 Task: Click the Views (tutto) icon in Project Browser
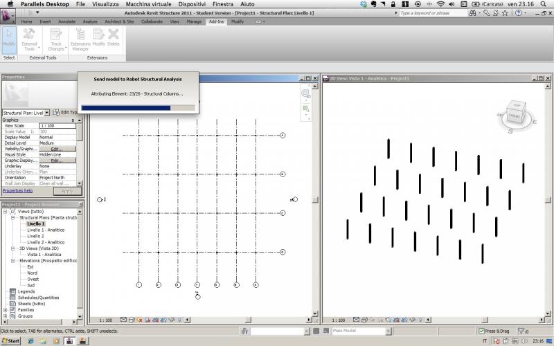pos(12,211)
